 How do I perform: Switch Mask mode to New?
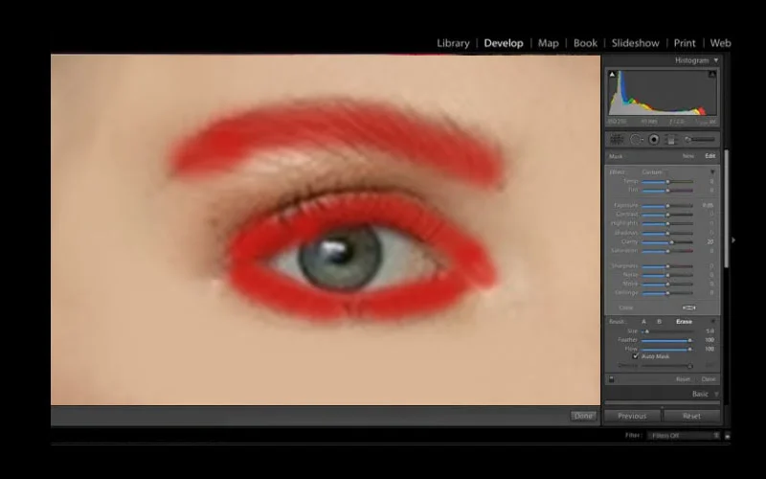point(687,156)
